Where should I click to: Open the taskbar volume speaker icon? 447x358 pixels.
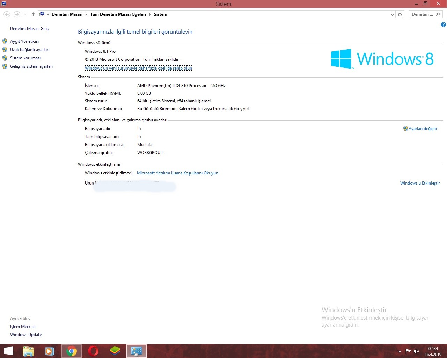tap(416, 351)
